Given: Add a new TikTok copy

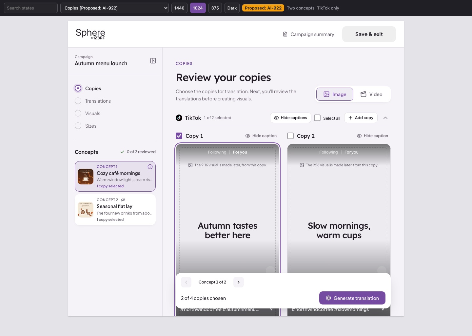Looking at the screenshot, I should coord(361,118).
